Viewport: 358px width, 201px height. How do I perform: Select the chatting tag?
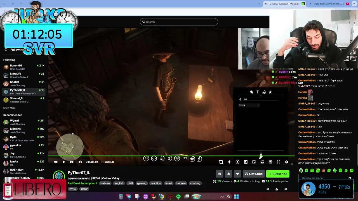[x=195, y=183]
